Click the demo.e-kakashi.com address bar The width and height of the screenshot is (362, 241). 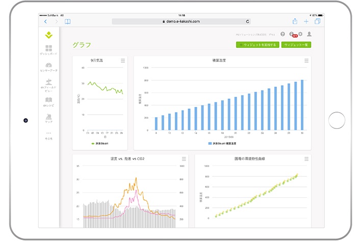181,21
